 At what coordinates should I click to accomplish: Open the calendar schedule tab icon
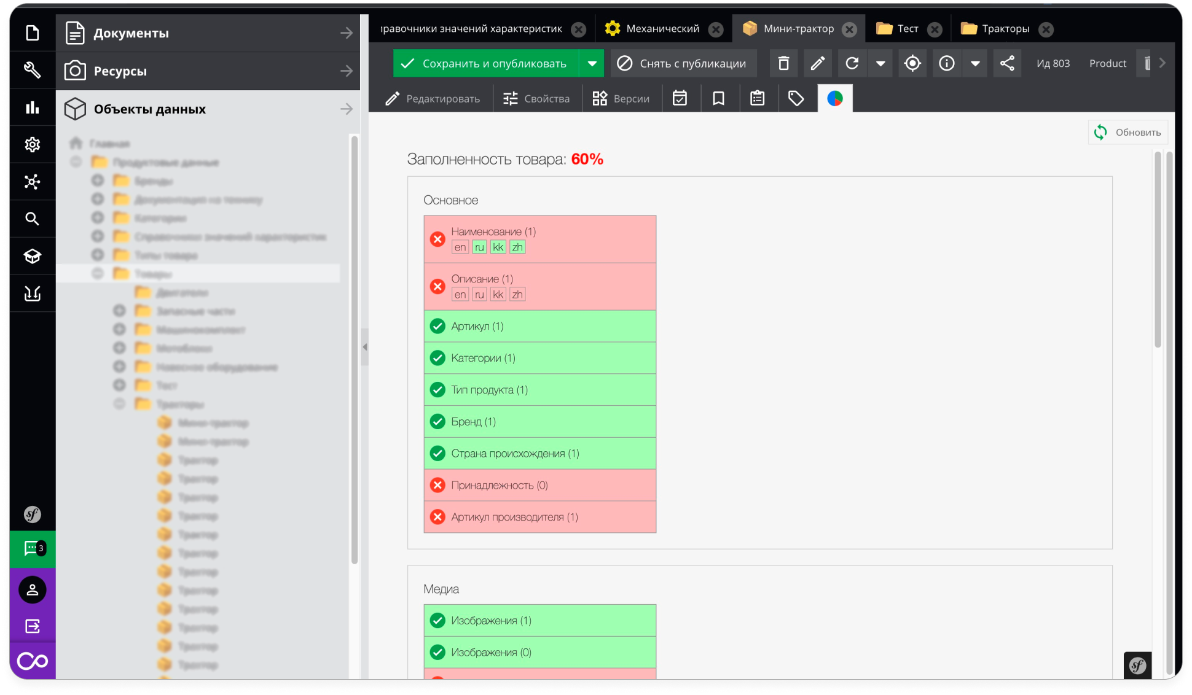pos(680,98)
